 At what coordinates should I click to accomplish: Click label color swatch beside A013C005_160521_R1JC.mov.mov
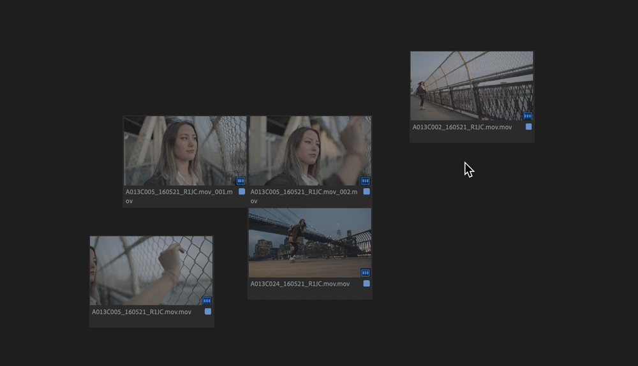click(x=208, y=311)
